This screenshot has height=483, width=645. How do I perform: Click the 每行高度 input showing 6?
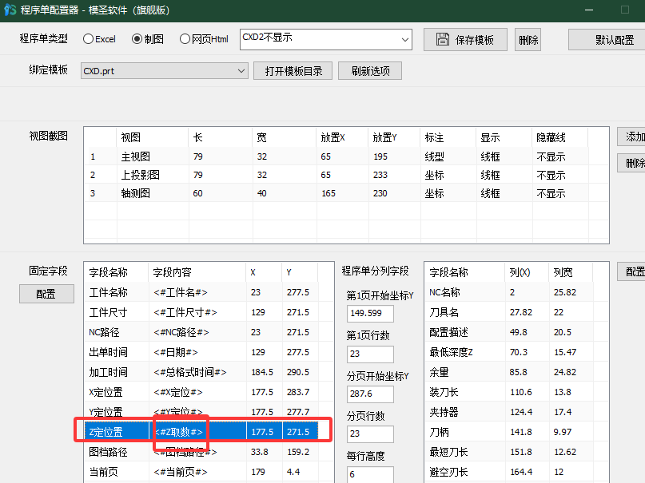point(370,474)
